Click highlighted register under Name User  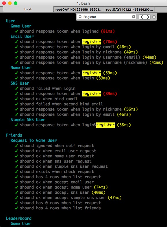click(x=92, y=73)
